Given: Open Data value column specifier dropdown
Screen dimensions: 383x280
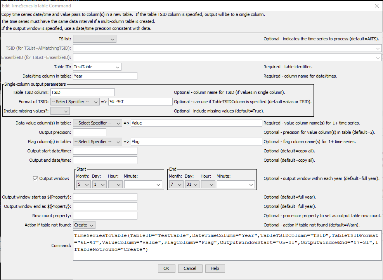Looking at the screenshot, I should coord(97,123).
